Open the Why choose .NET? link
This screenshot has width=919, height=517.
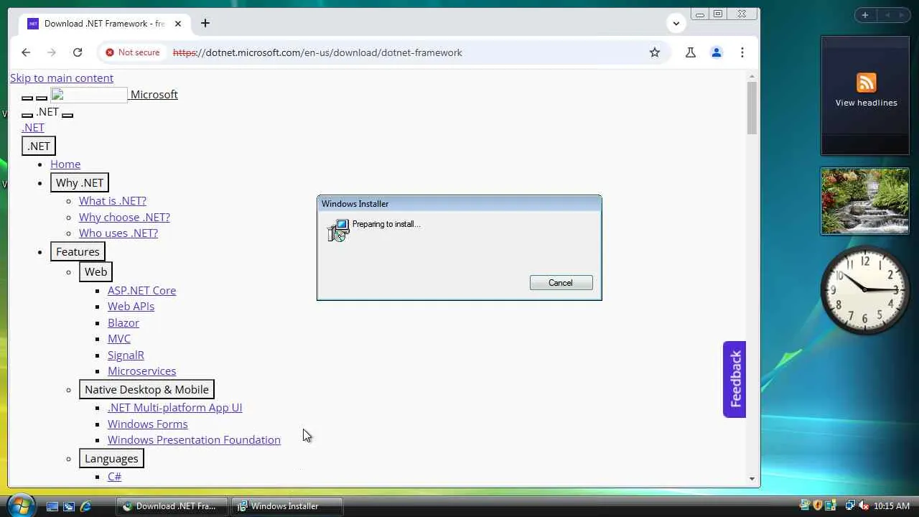pos(124,217)
